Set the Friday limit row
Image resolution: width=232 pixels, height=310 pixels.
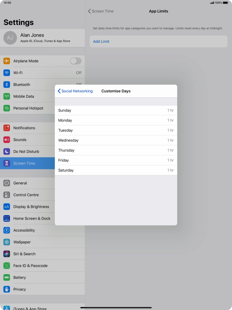[116, 160]
